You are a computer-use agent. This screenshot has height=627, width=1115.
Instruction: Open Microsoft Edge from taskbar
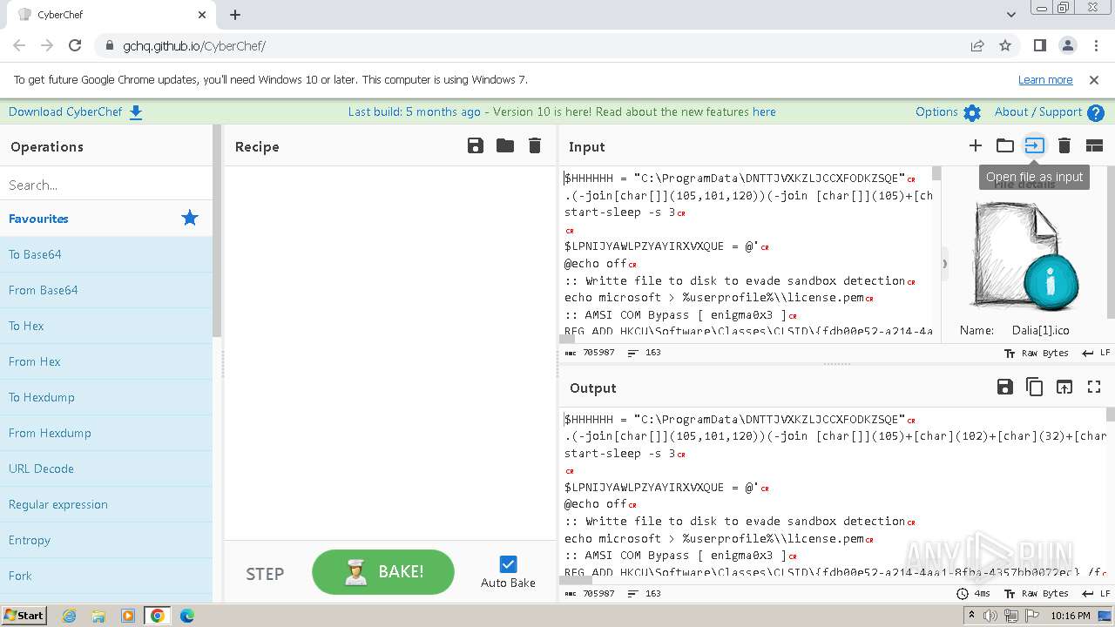point(186,616)
